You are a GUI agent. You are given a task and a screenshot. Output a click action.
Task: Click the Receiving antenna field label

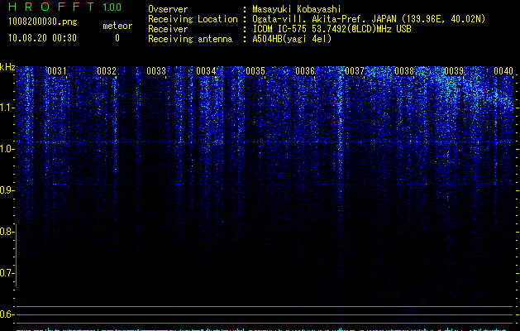[x=190, y=39]
